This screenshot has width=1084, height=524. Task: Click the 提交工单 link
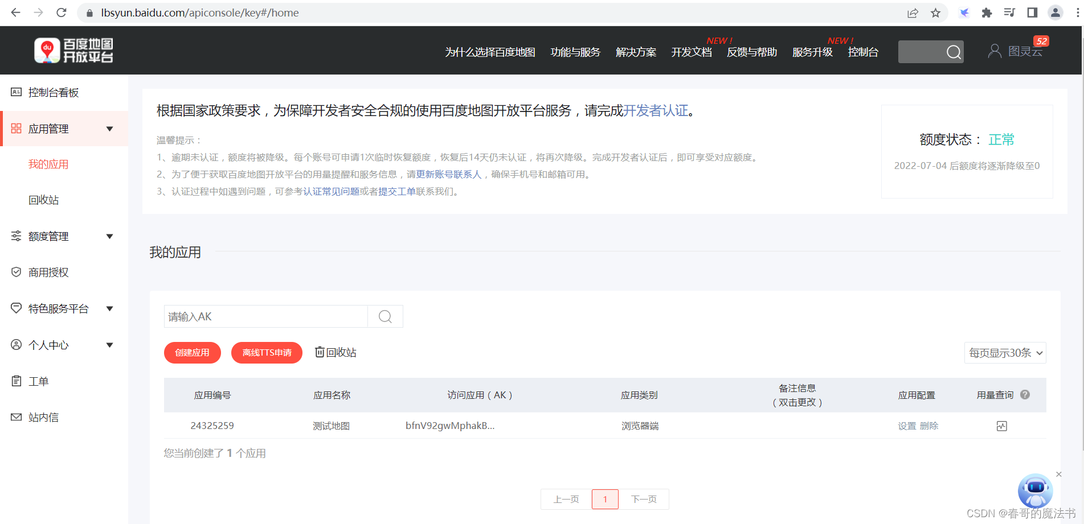397,191
